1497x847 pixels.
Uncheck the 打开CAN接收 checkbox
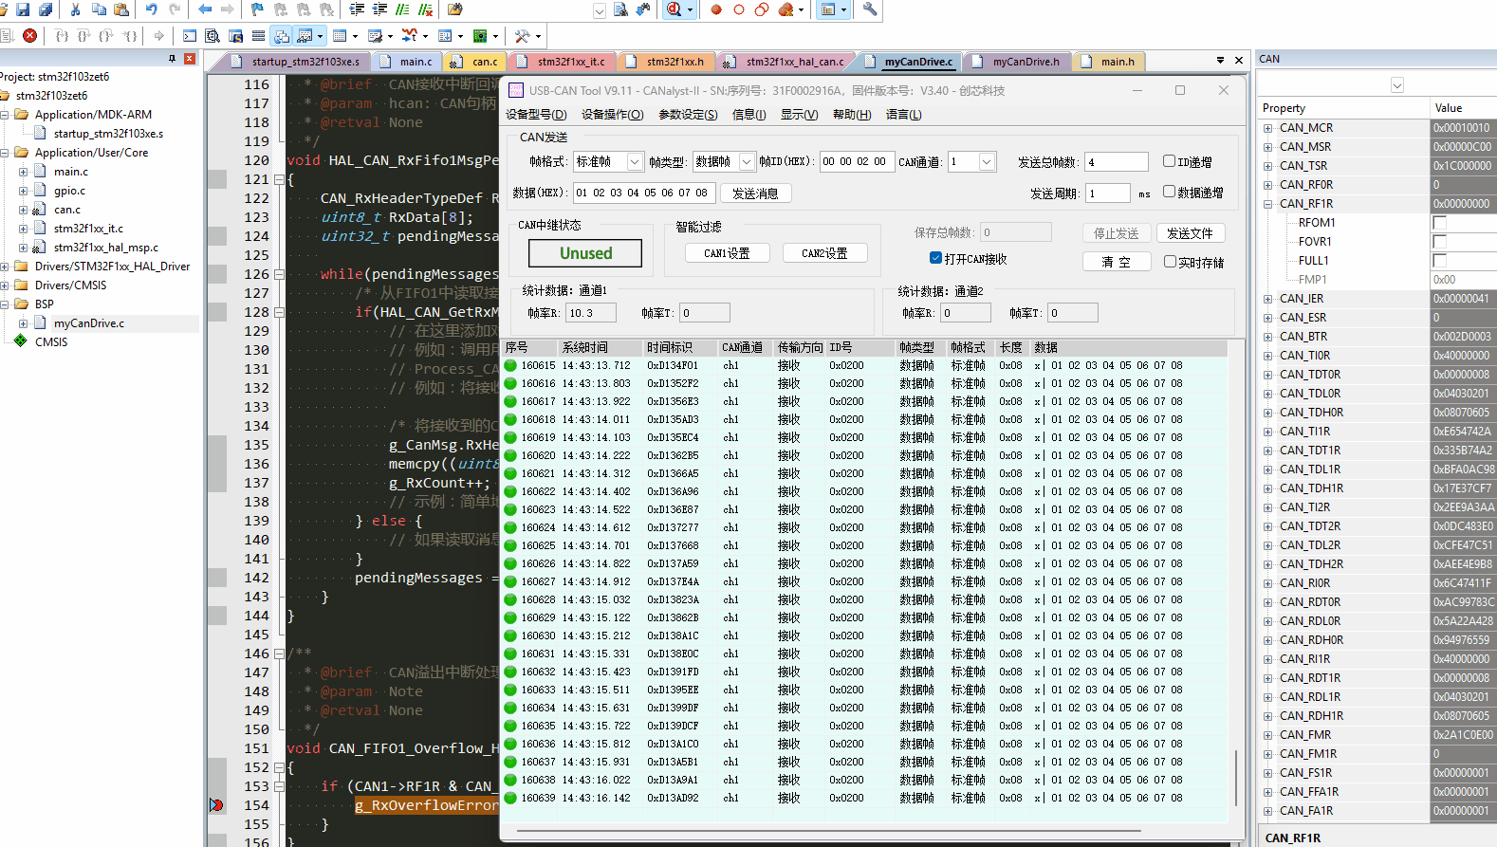pos(935,258)
